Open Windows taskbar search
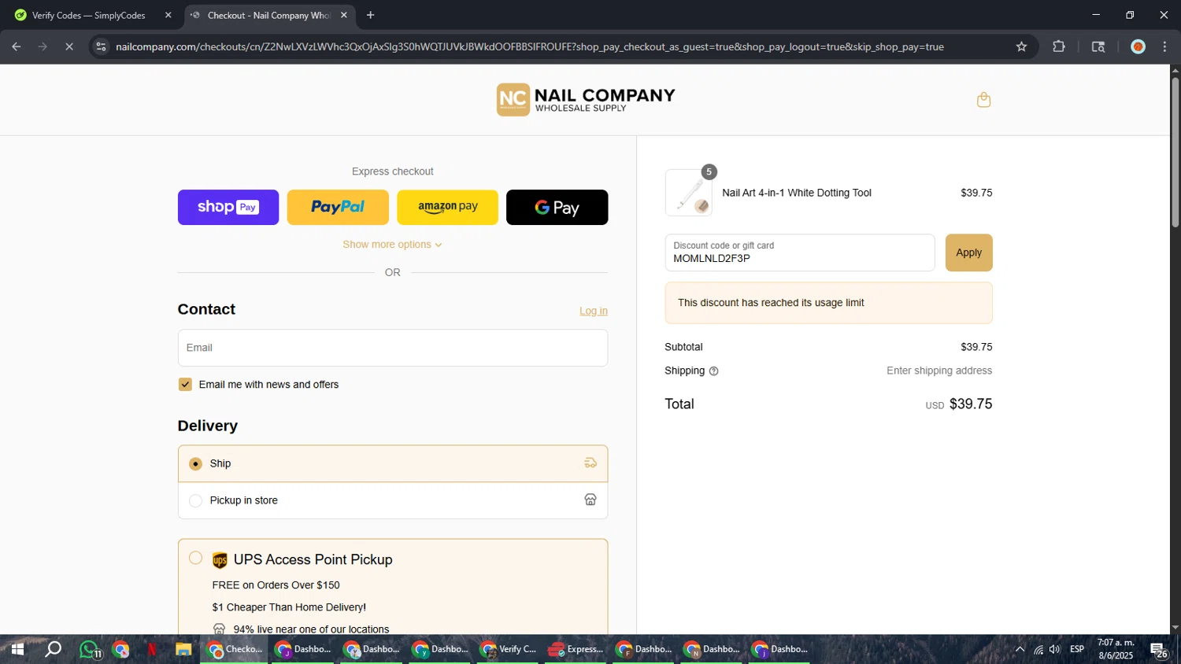The image size is (1181, 664). coord(53,650)
